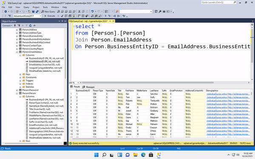Click the Object Explorer vertical scrollbar
Screen dimensions: 255x159
(x=65, y=63)
